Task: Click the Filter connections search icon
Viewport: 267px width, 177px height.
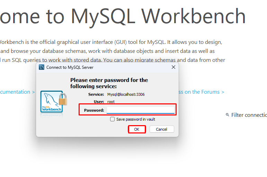Action: [227, 115]
